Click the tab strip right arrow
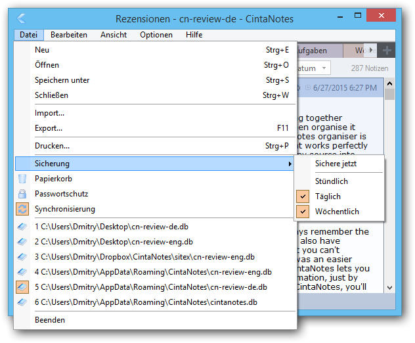This screenshot has height=343, width=415. tap(371, 50)
